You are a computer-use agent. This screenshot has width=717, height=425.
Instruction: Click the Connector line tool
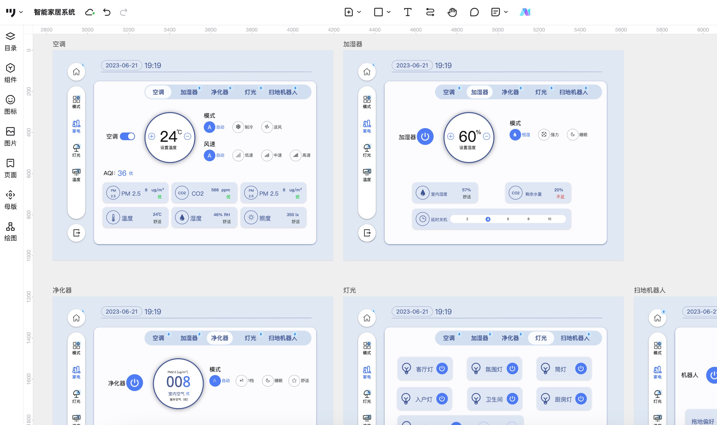click(x=430, y=12)
